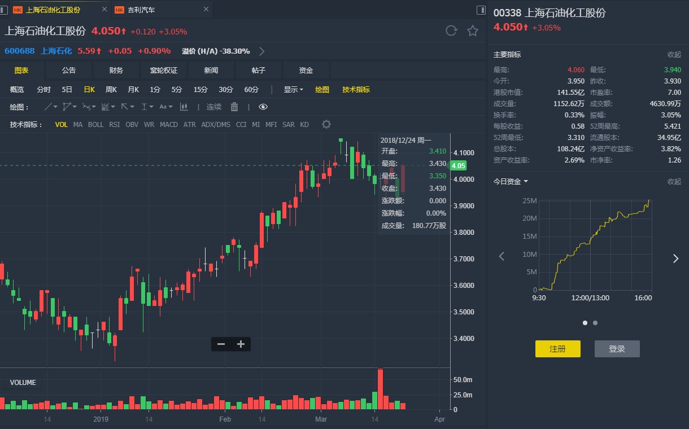689x429 pixels.
Task: Open the 公告 tab
Action: click(69, 71)
